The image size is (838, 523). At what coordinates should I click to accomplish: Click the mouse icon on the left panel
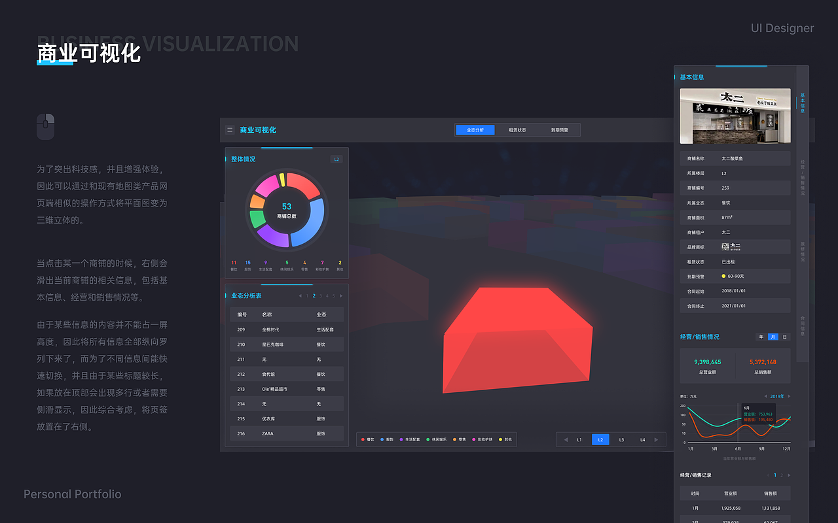pyautogui.click(x=45, y=126)
